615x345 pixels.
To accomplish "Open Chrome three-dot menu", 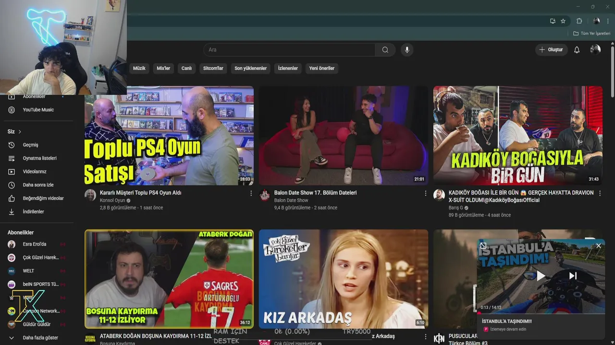I will [608, 21].
